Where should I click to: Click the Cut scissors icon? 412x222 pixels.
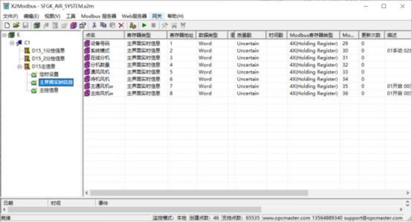pos(94,26)
